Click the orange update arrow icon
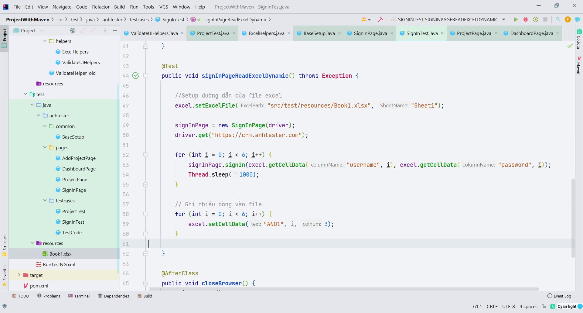The height and width of the screenshot is (313, 583). click(x=568, y=19)
